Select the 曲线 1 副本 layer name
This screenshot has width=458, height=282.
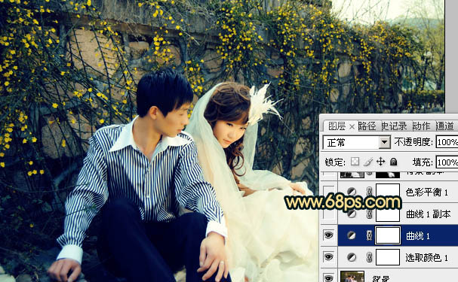tap(428, 214)
